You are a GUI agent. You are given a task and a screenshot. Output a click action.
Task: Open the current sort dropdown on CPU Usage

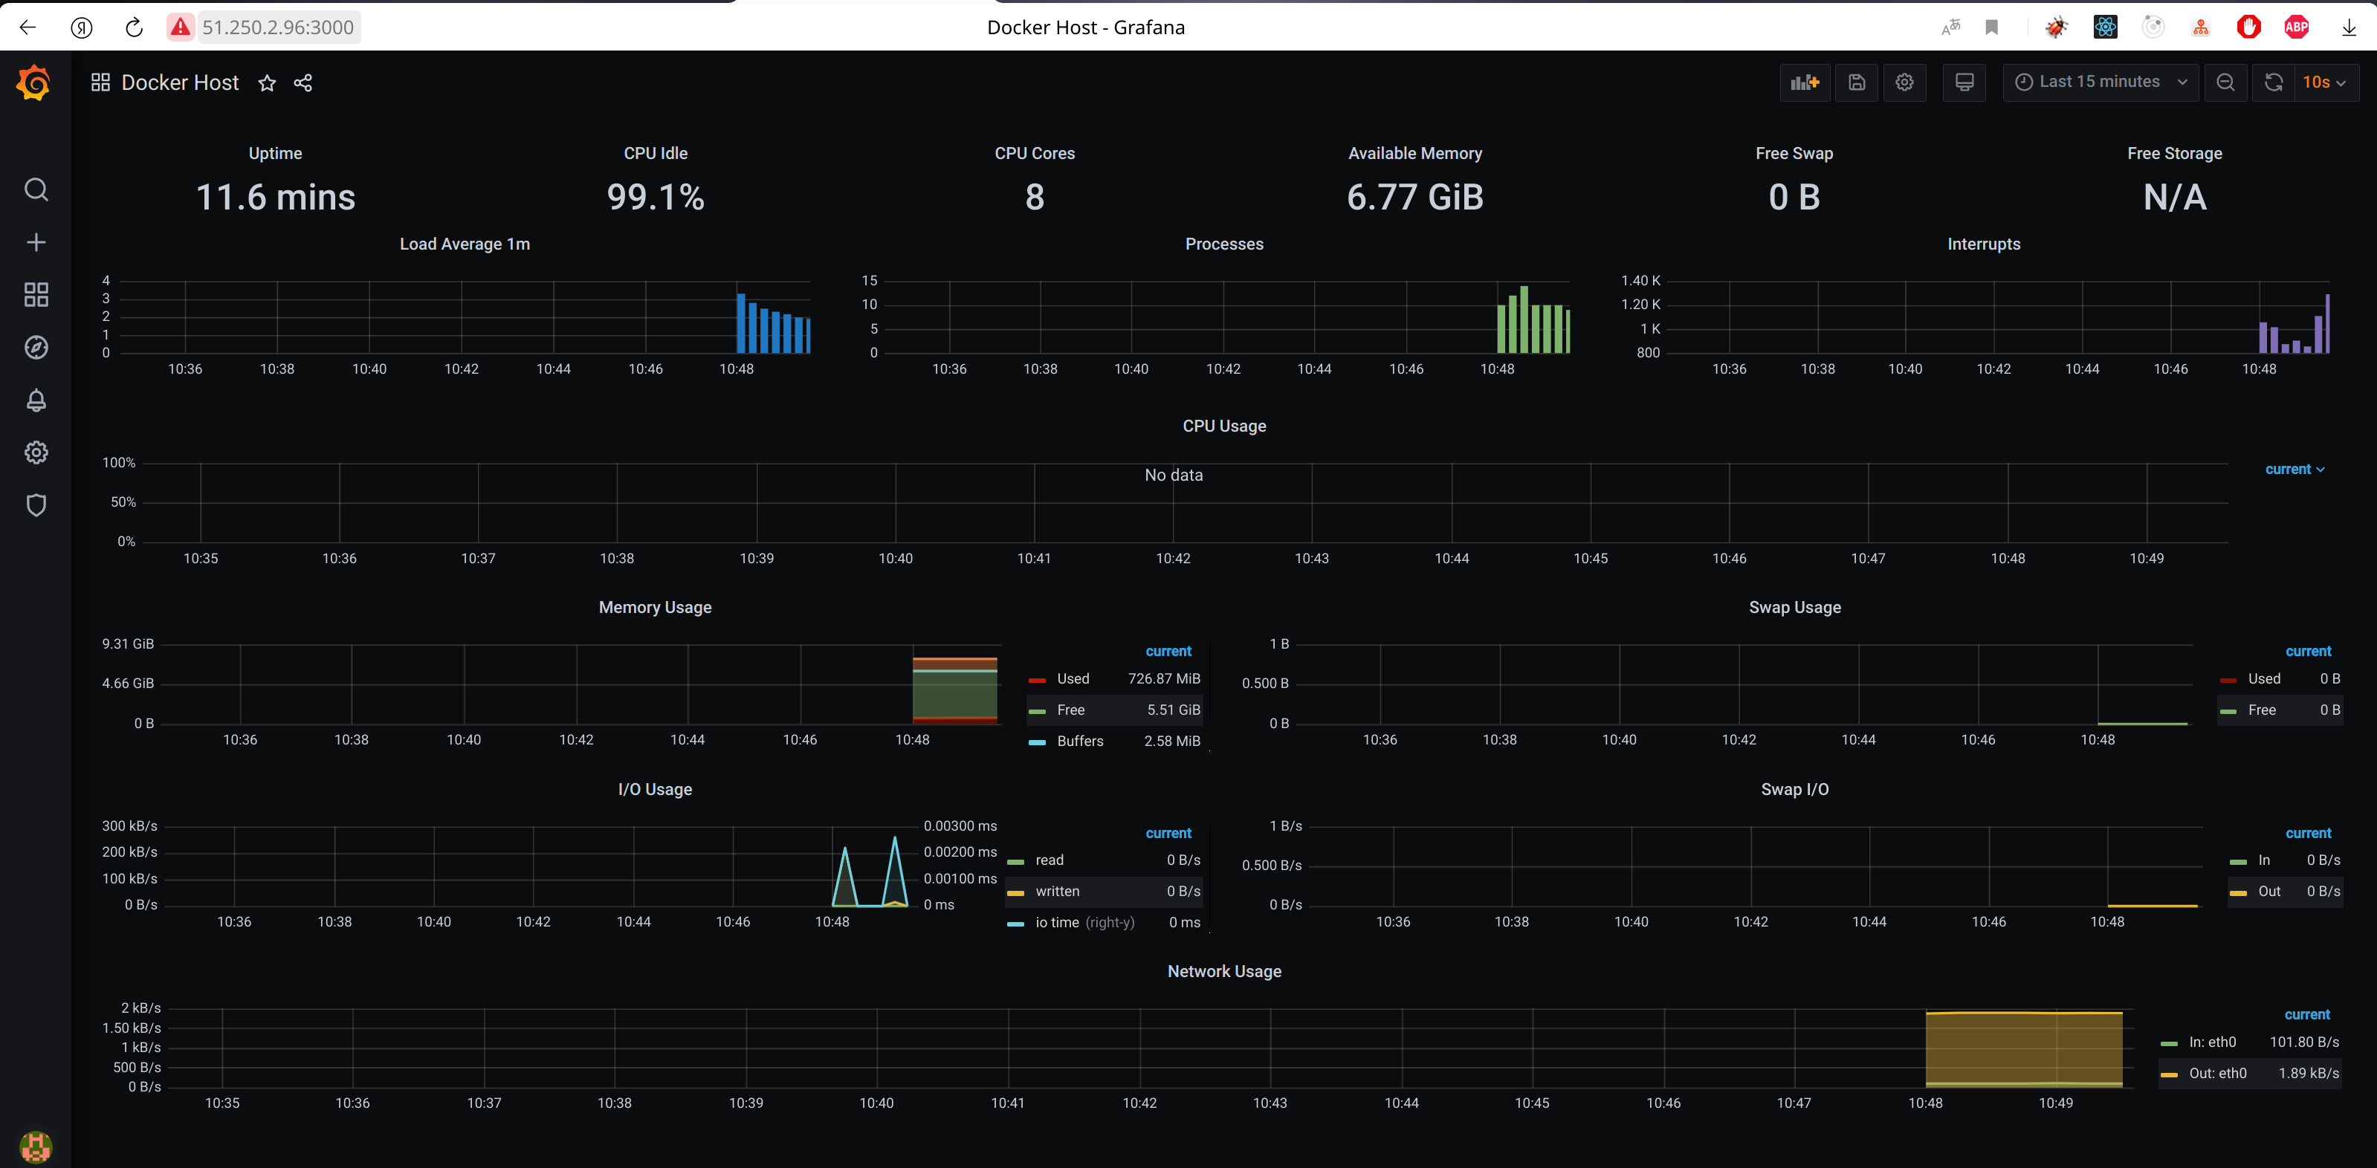click(2296, 469)
